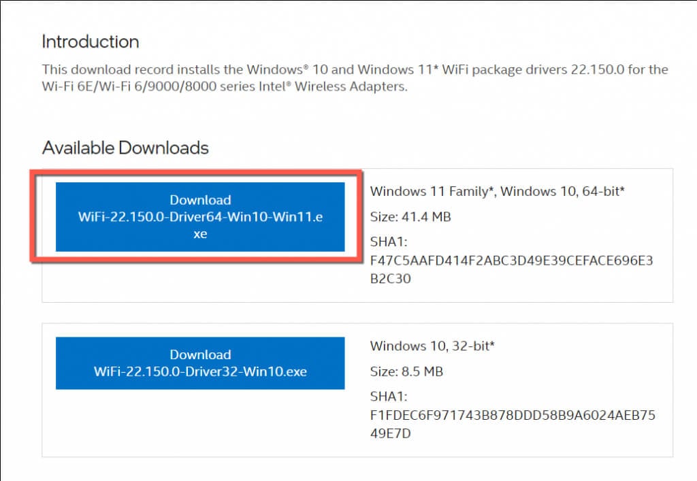Click the Introduction heading

pos(91,42)
